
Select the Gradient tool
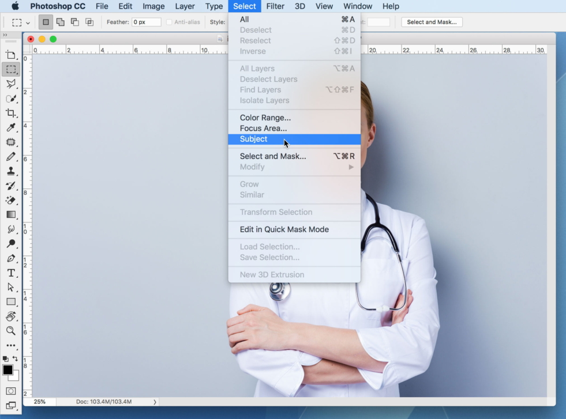pos(12,214)
